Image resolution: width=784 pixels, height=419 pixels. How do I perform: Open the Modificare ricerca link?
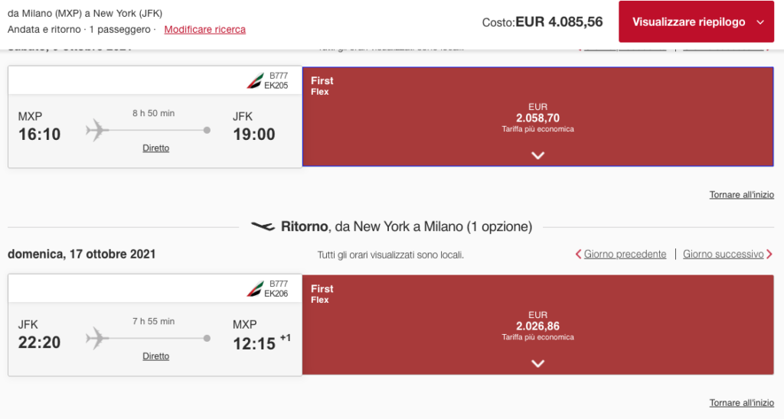click(x=204, y=30)
